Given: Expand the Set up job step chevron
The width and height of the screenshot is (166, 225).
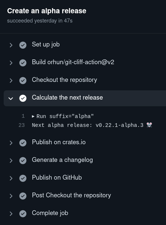Looking at the screenshot, I should click(11, 45).
